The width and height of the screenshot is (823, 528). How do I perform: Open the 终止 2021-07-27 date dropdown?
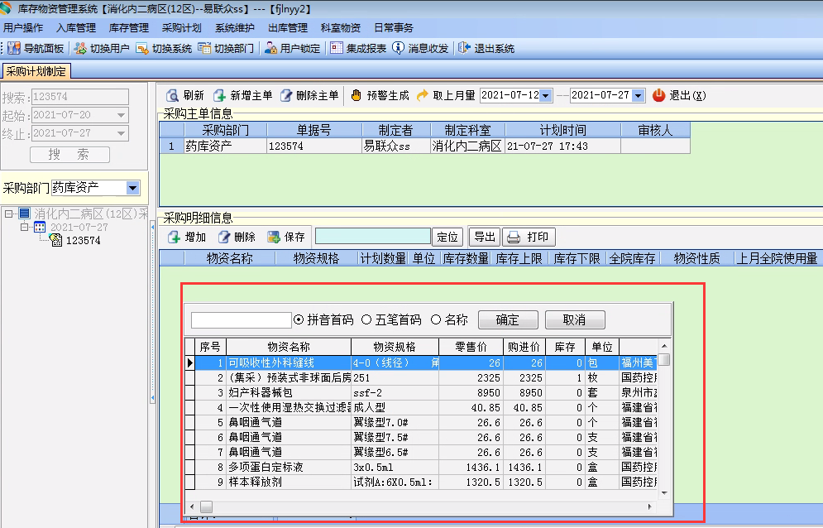122,133
